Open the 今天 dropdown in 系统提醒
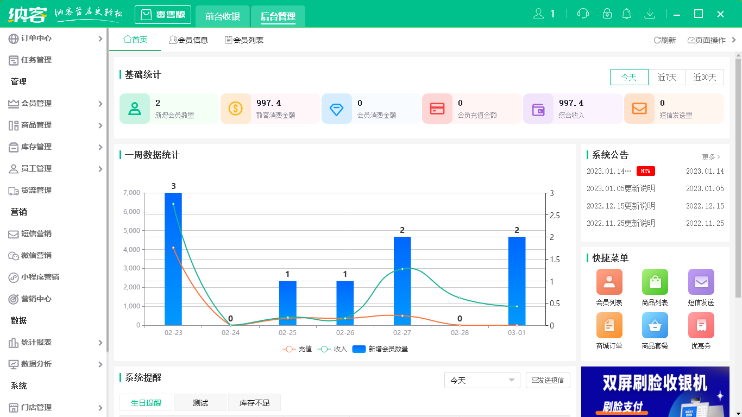The height and width of the screenshot is (417, 742). (x=481, y=380)
